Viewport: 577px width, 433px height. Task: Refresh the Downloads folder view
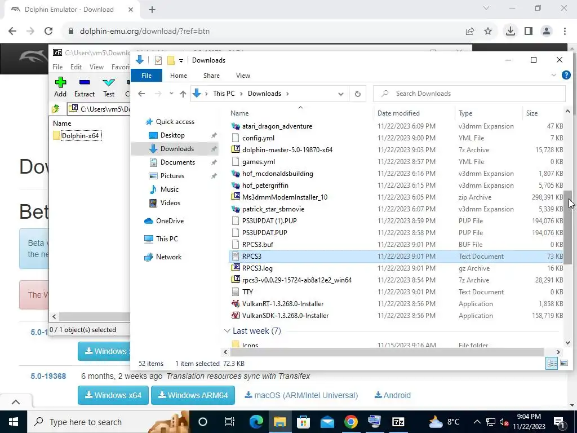click(357, 94)
